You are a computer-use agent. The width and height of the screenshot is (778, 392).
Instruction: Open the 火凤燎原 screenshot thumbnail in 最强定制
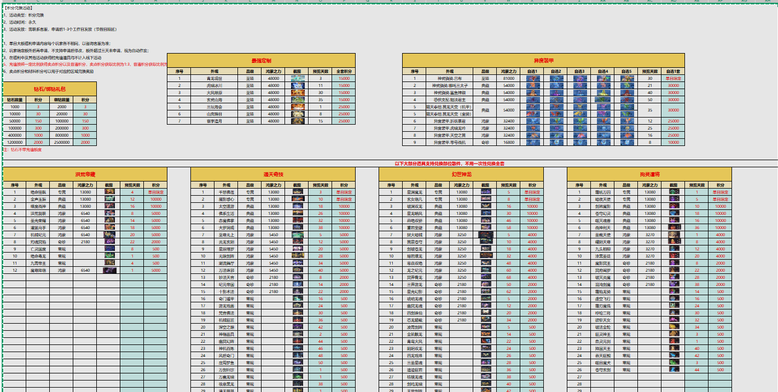click(298, 92)
